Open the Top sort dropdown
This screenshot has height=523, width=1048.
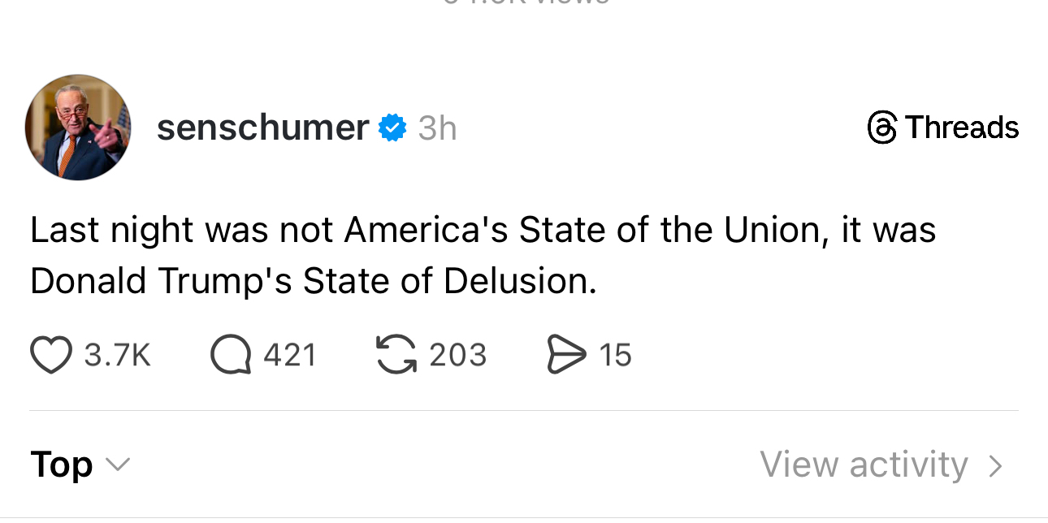[x=62, y=465]
